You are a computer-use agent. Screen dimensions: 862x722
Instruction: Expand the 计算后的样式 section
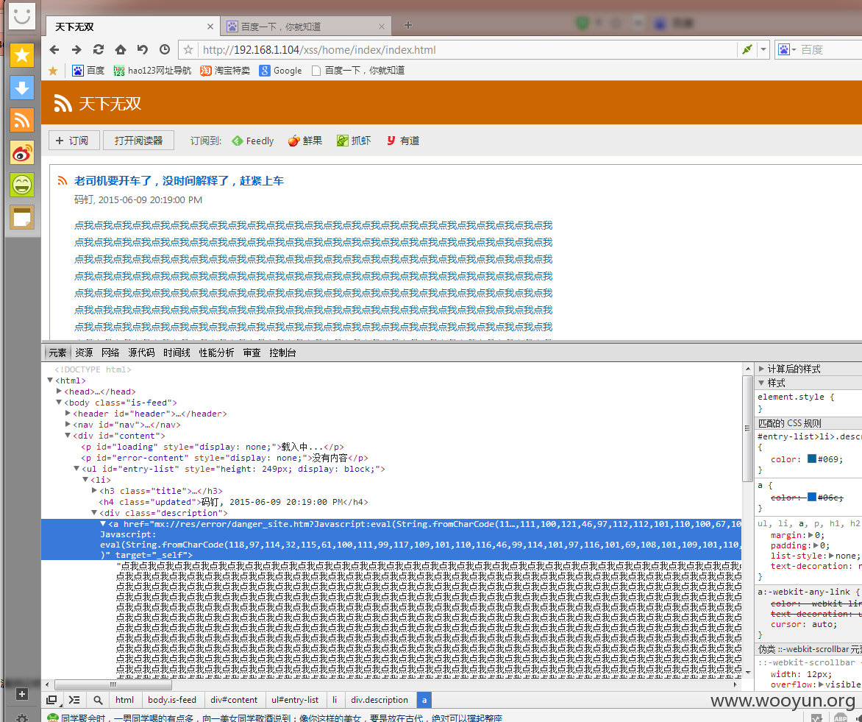[761, 369]
